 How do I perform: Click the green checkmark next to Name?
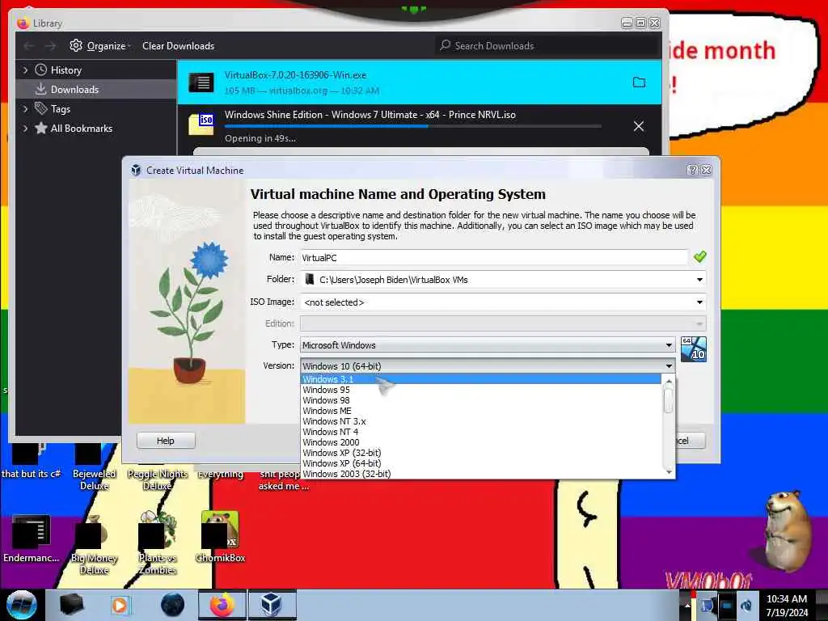(x=699, y=257)
